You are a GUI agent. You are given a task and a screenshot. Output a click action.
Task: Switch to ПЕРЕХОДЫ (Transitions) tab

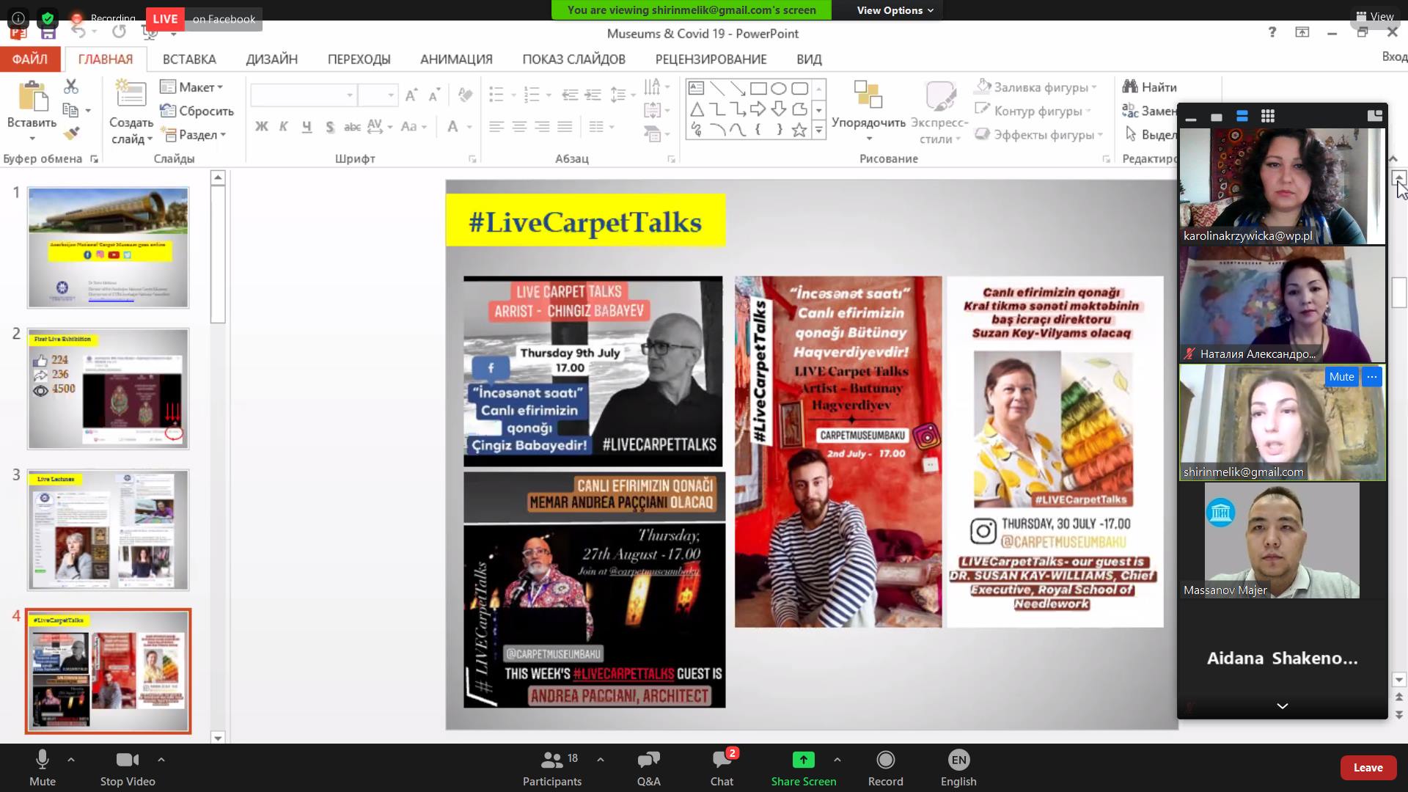(359, 59)
